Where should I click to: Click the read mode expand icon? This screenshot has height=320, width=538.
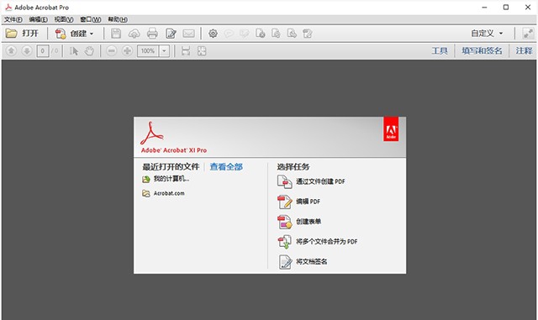[528, 34]
